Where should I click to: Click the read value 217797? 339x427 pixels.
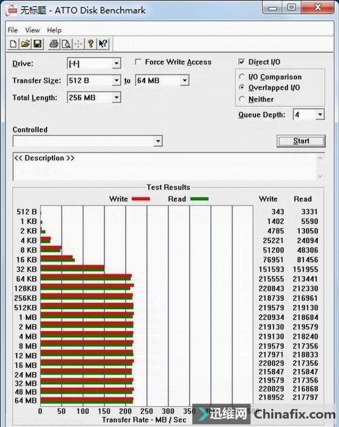tap(305, 397)
